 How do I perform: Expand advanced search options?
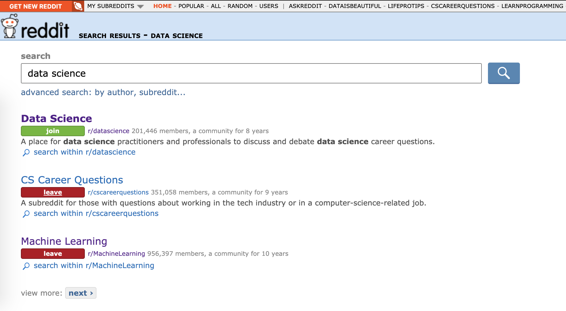103,92
